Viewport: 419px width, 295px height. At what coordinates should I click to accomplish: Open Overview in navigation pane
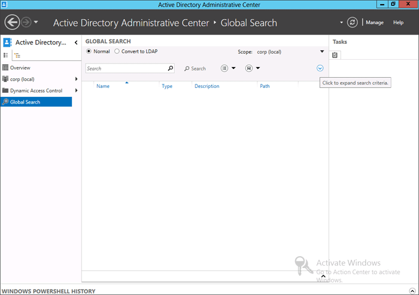coord(20,68)
